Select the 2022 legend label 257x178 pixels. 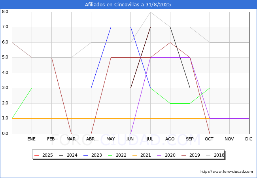[x=121, y=155]
